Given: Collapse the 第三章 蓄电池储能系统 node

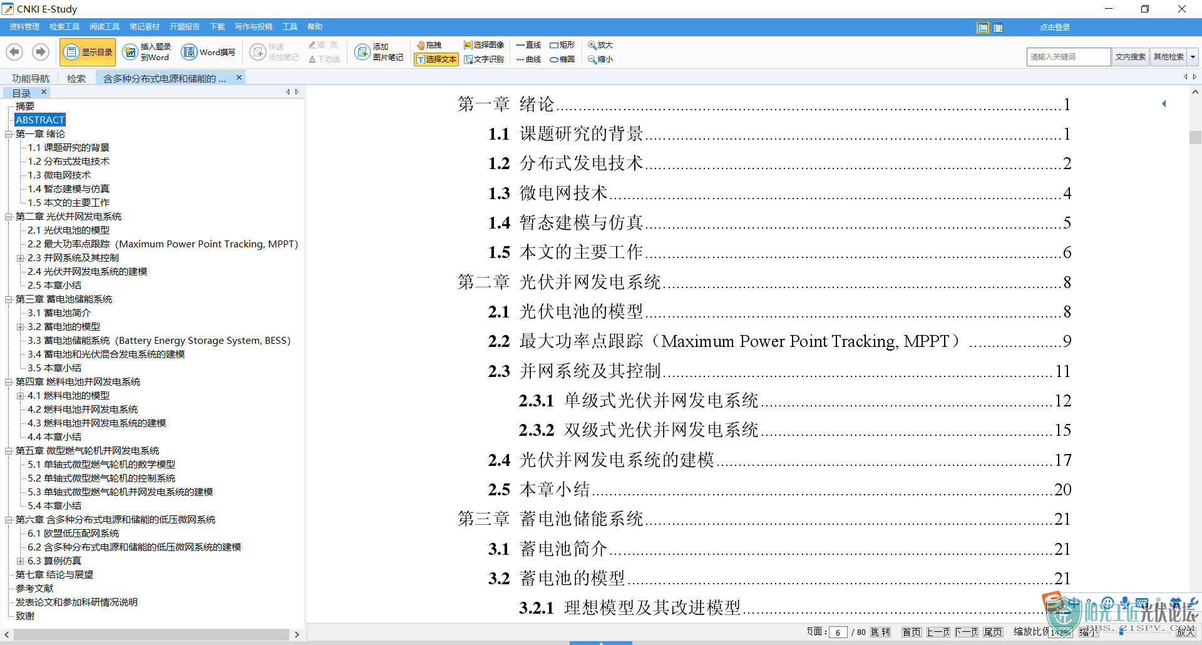Looking at the screenshot, I should coord(9,299).
